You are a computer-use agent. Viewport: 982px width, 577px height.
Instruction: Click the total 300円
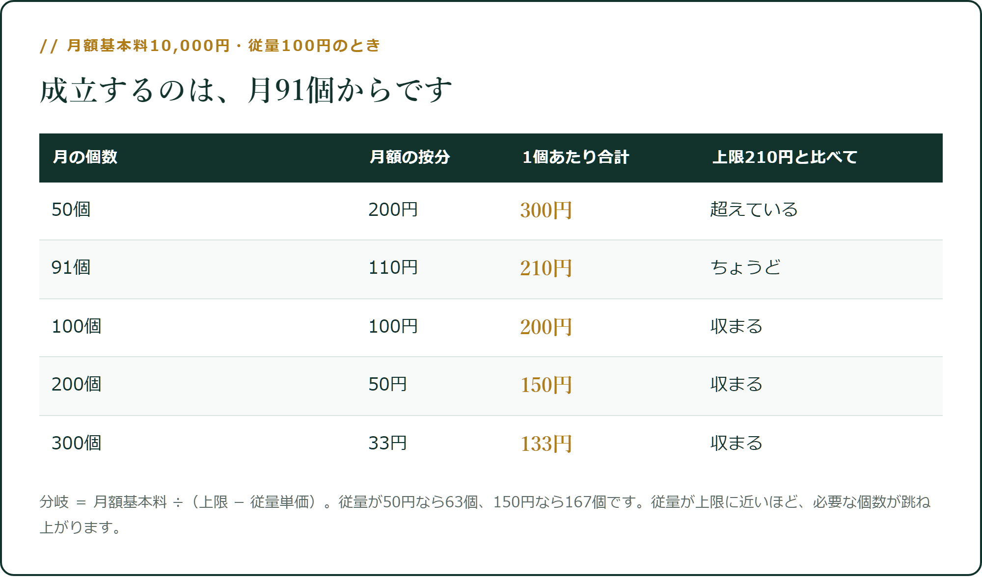(x=546, y=210)
